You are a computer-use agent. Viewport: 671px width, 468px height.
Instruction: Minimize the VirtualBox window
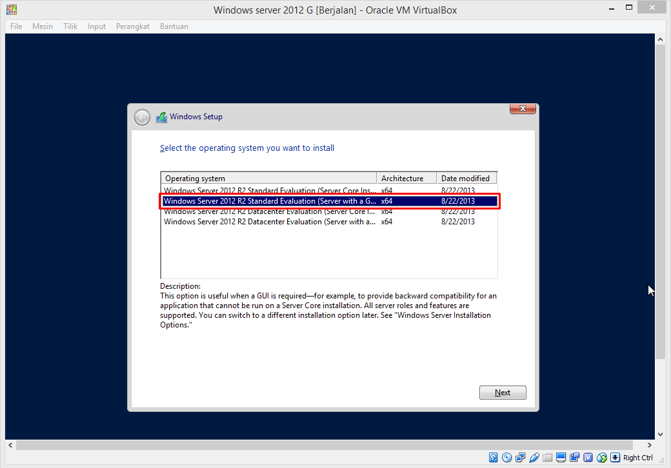[x=612, y=8]
